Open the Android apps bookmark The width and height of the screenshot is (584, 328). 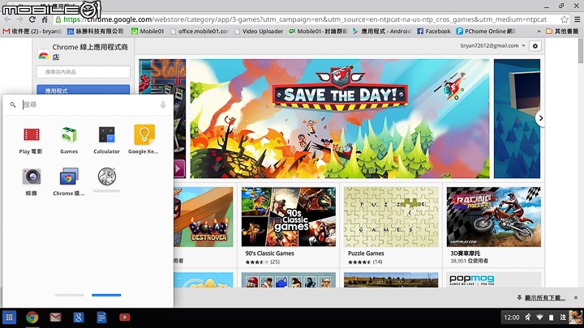pyautogui.click(x=382, y=32)
